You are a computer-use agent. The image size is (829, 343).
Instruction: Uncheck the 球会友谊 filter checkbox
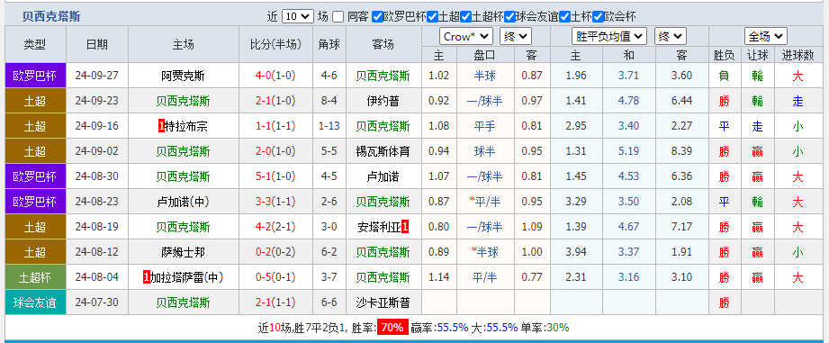click(x=509, y=17)
